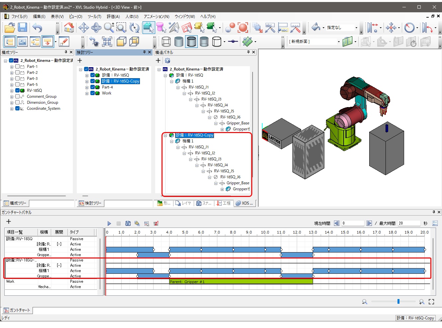The height and width of the screenshot is (328, 442).
Task: Click the Home view house icon
Action: click(x=69, y=28)
